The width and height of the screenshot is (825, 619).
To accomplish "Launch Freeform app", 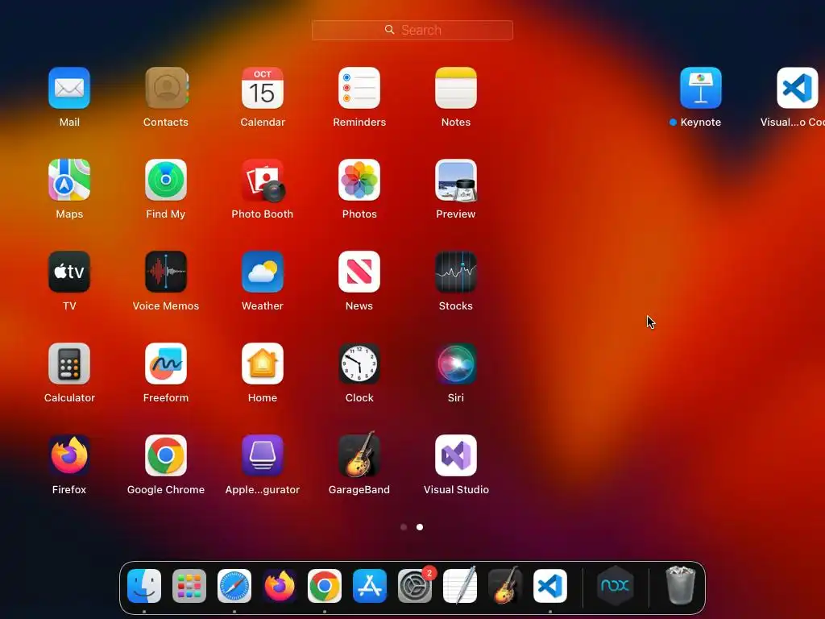I will click(x=166, y=364).
